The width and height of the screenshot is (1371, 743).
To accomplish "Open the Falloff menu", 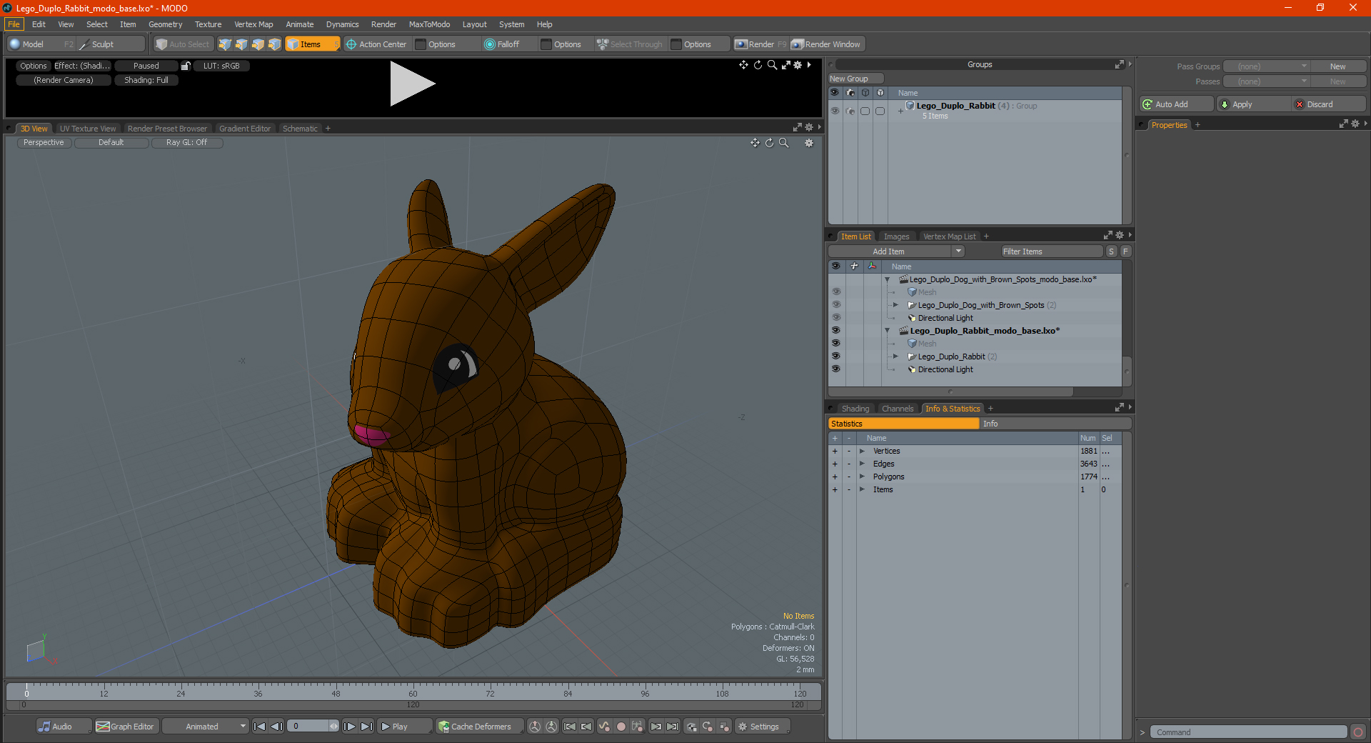I will pos(508,44).
